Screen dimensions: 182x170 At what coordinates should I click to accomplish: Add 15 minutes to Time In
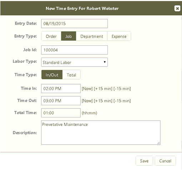point(103,89)
